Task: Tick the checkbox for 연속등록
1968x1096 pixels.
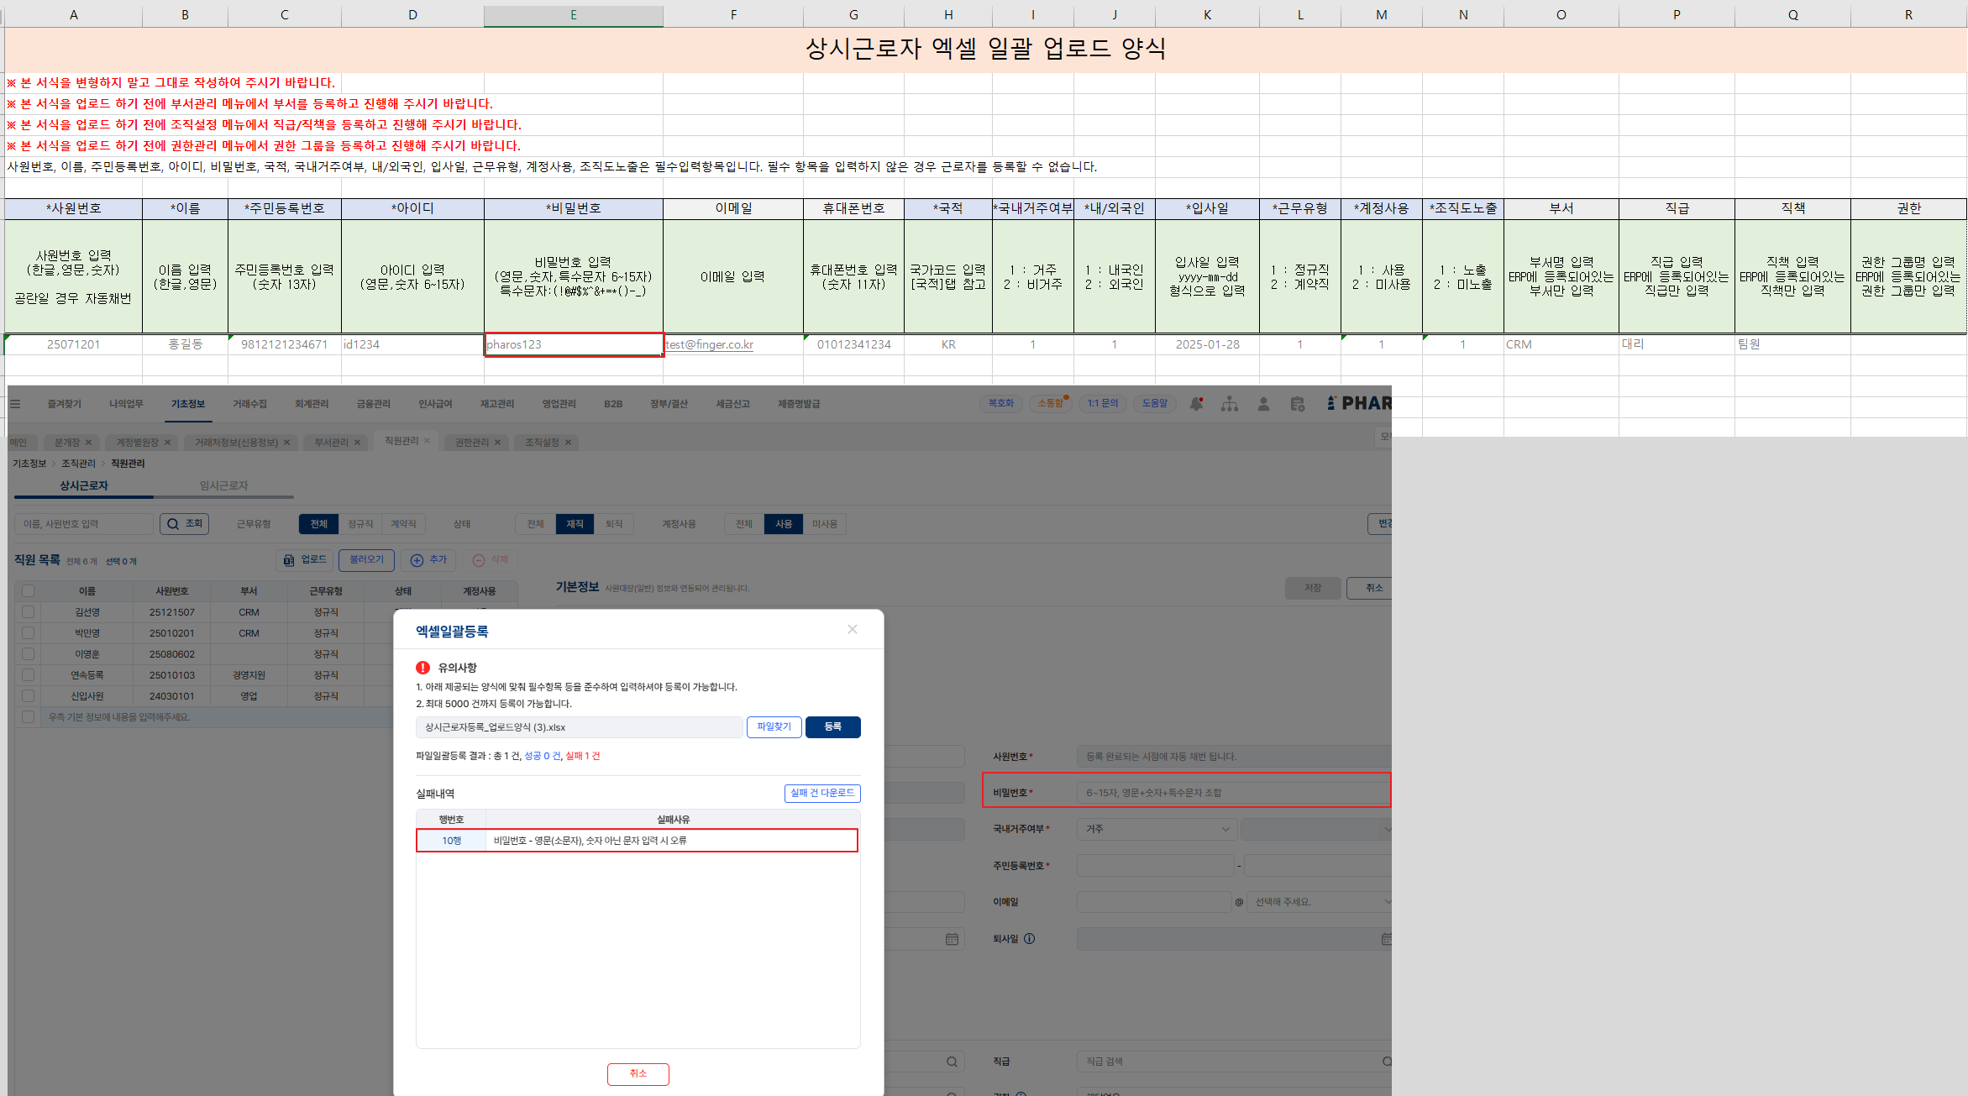Action: tap(29, 675)
